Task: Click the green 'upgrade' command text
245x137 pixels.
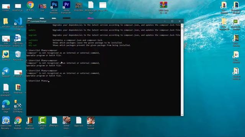Action: [33, 35]
